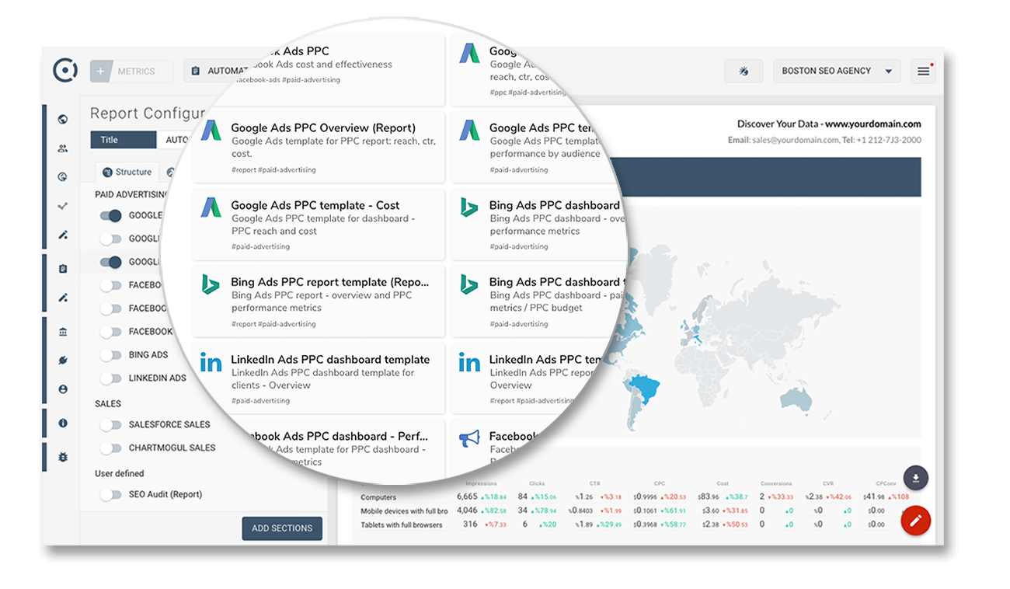
Task: Open Bing Ads PPC report template title
Action: click(x=330, y=282)
